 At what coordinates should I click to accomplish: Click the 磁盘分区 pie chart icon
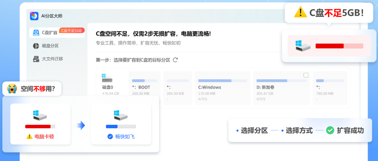36,46
